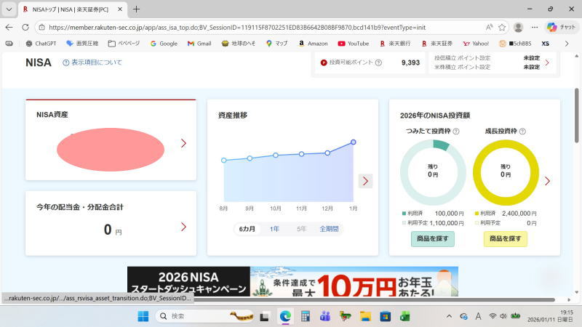Click help icon beside 投資可能ポイント
This screenshot has width=582, height=327.
click(x=378, y=62)
